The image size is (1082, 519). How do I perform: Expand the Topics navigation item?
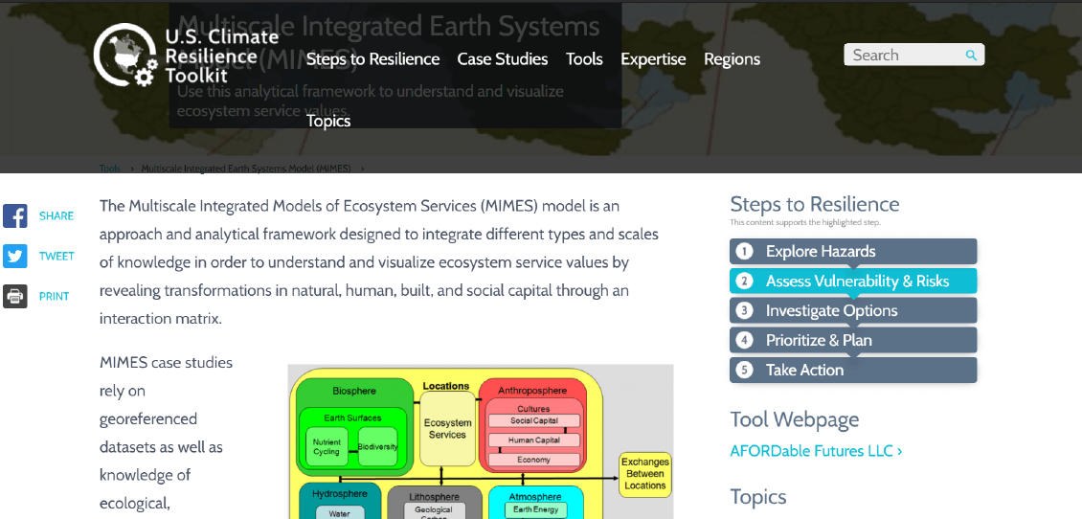(x=328, y=121)
